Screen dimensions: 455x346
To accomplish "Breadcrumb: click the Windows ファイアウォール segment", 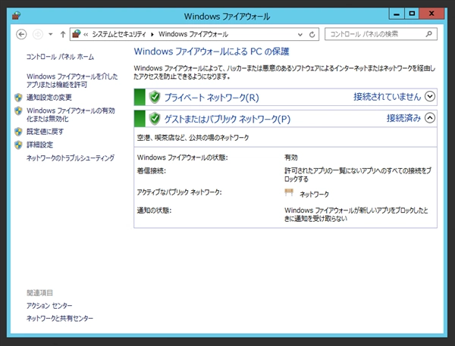I will click(x=193, y=34).
